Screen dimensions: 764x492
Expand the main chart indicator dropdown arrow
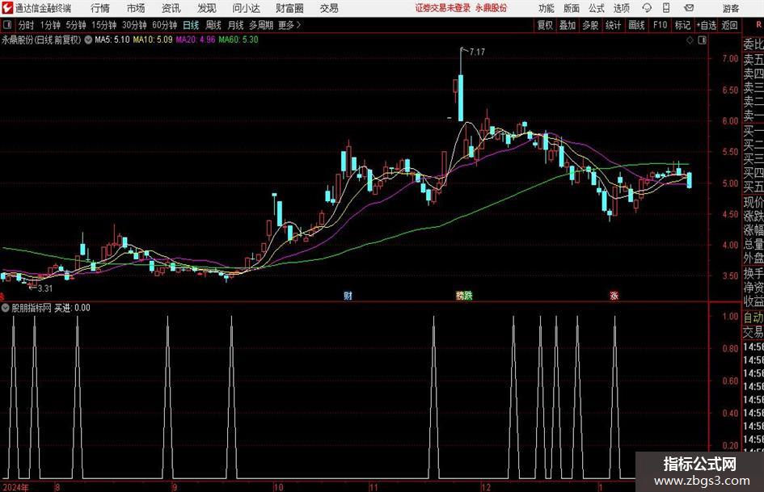[x=88, y=40]
